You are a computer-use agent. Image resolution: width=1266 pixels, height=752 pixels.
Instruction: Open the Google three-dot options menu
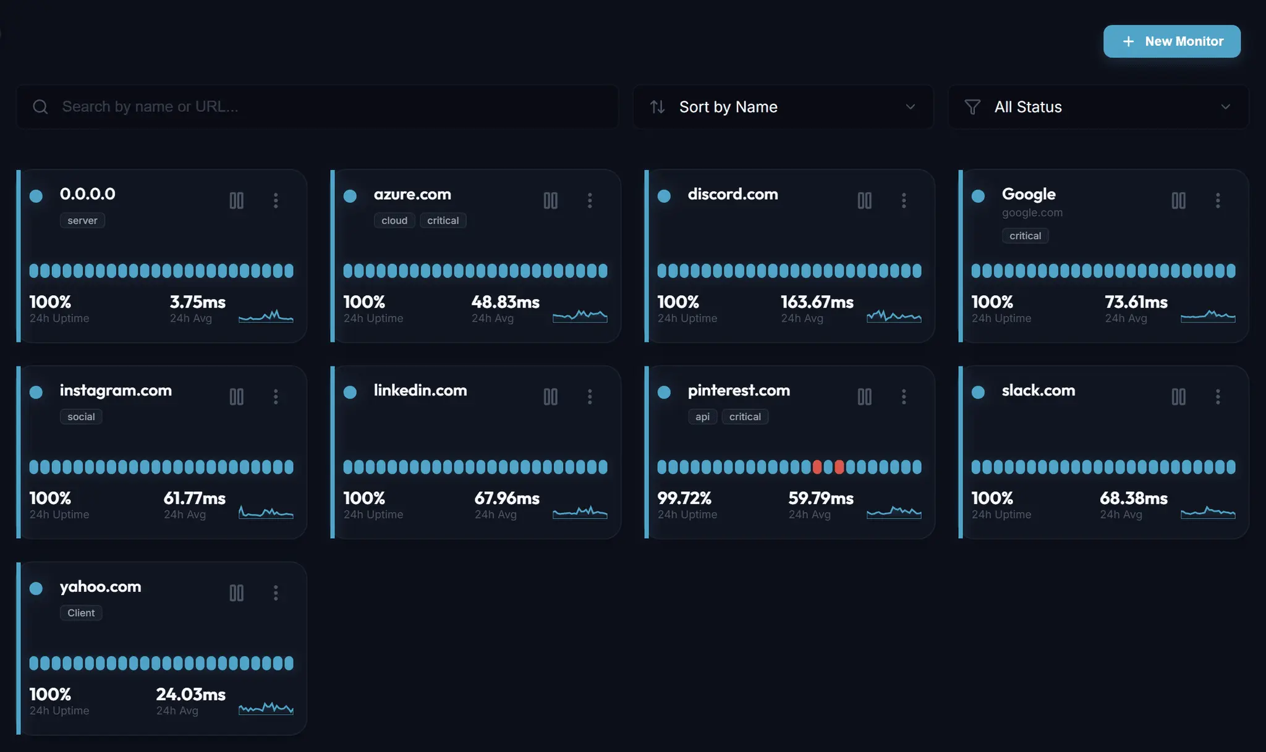click(x=1218, y=200)
